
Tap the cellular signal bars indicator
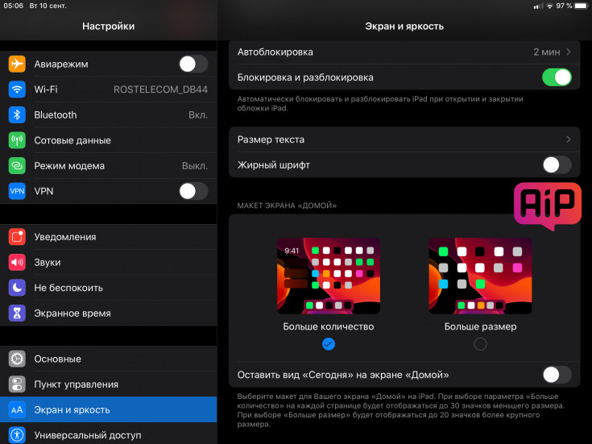coord(538,6)
